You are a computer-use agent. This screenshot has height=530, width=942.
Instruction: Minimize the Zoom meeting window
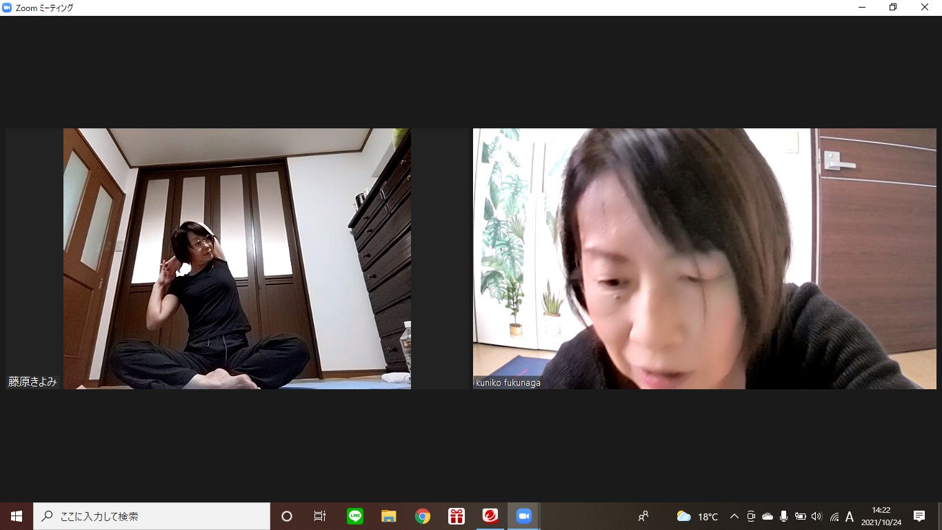[862, 8]
